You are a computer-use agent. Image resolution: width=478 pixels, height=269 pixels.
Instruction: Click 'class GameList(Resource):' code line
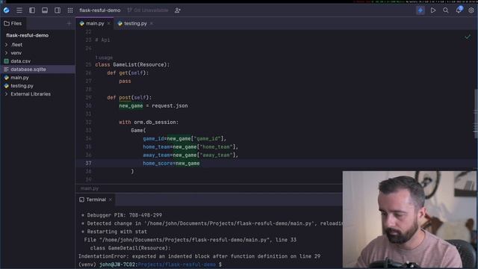click(x=132, y=65)
